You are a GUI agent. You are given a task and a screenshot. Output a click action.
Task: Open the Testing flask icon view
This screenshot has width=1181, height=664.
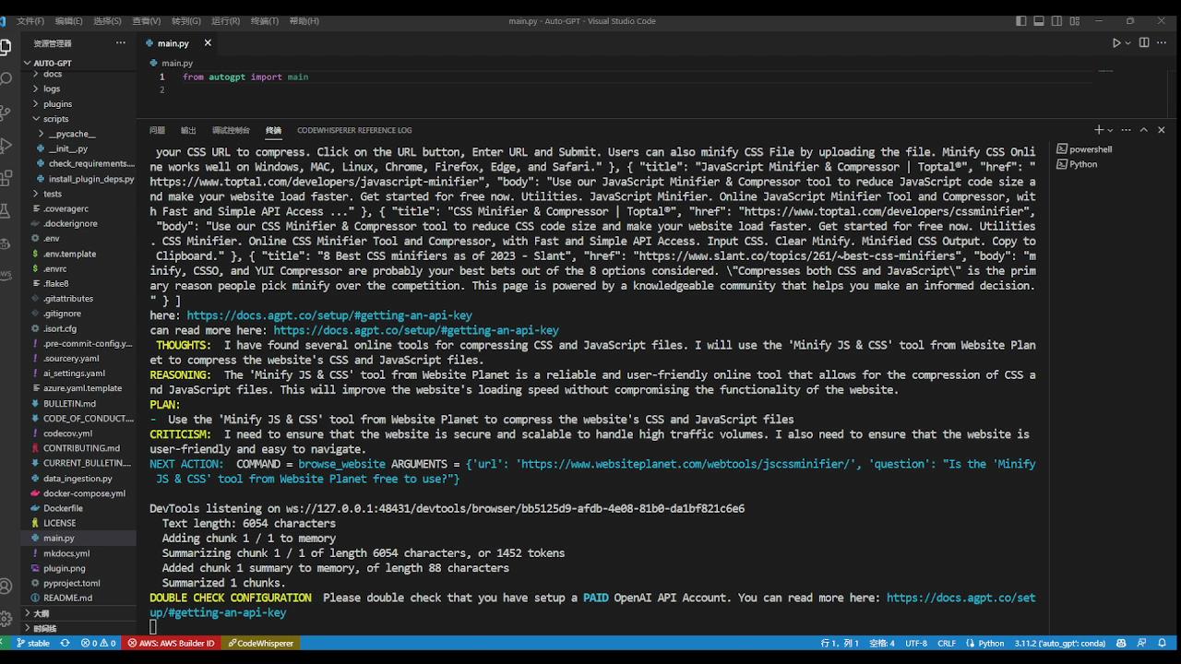6,211
